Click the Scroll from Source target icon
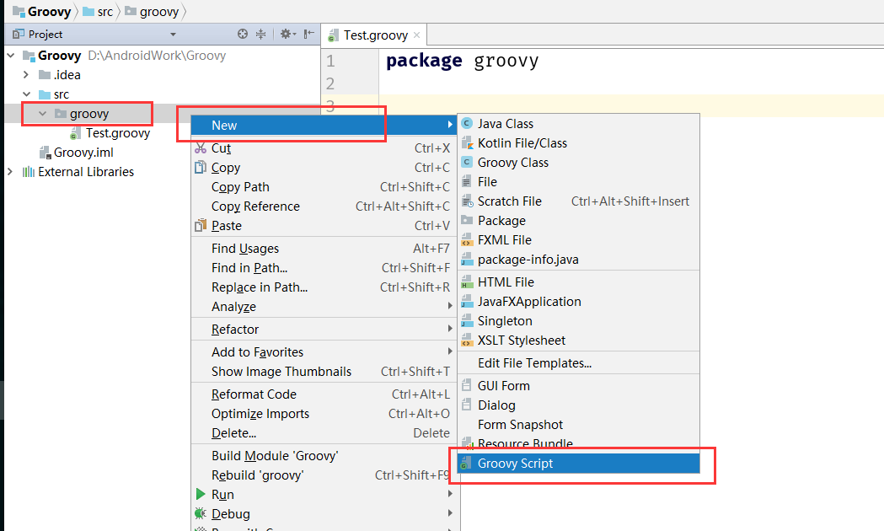The image size is (884, 531). tap(243, 34)
